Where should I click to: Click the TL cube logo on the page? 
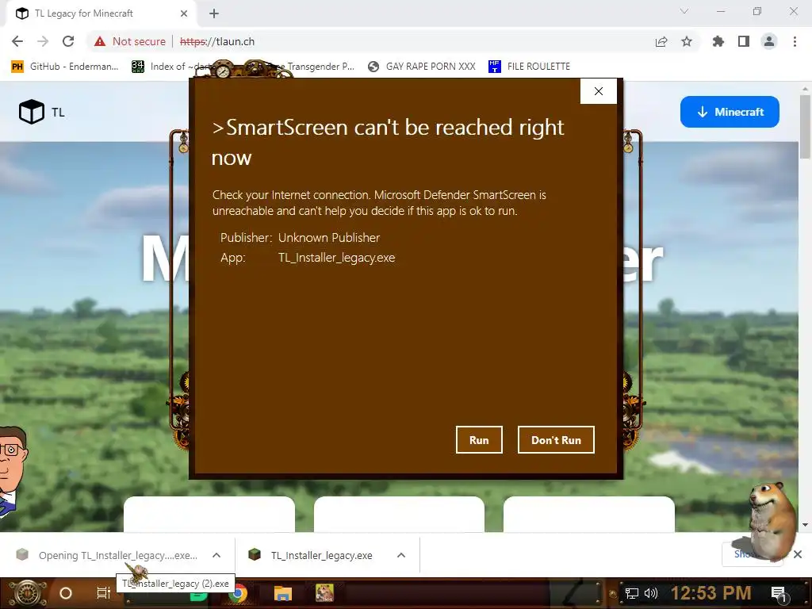(x=32, y=112)
